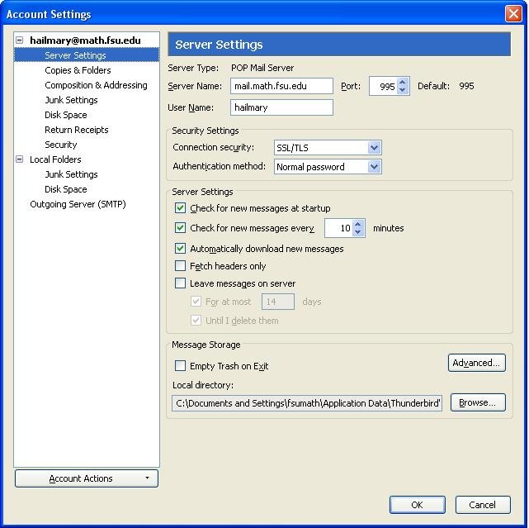
Task: Enable Leave messages on server
Action: tap(181, 283)
